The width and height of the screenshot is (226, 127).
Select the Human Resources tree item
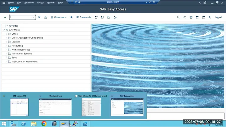pyautogui.click(x=21, y=50)
